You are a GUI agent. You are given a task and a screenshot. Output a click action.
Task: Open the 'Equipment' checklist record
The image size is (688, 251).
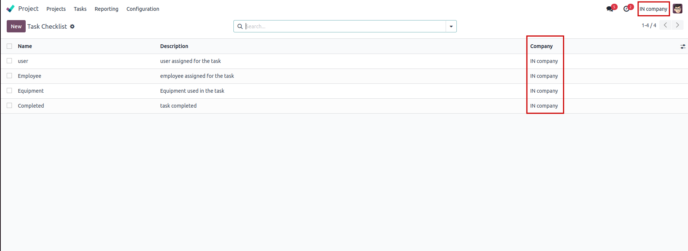click(31, 91)
